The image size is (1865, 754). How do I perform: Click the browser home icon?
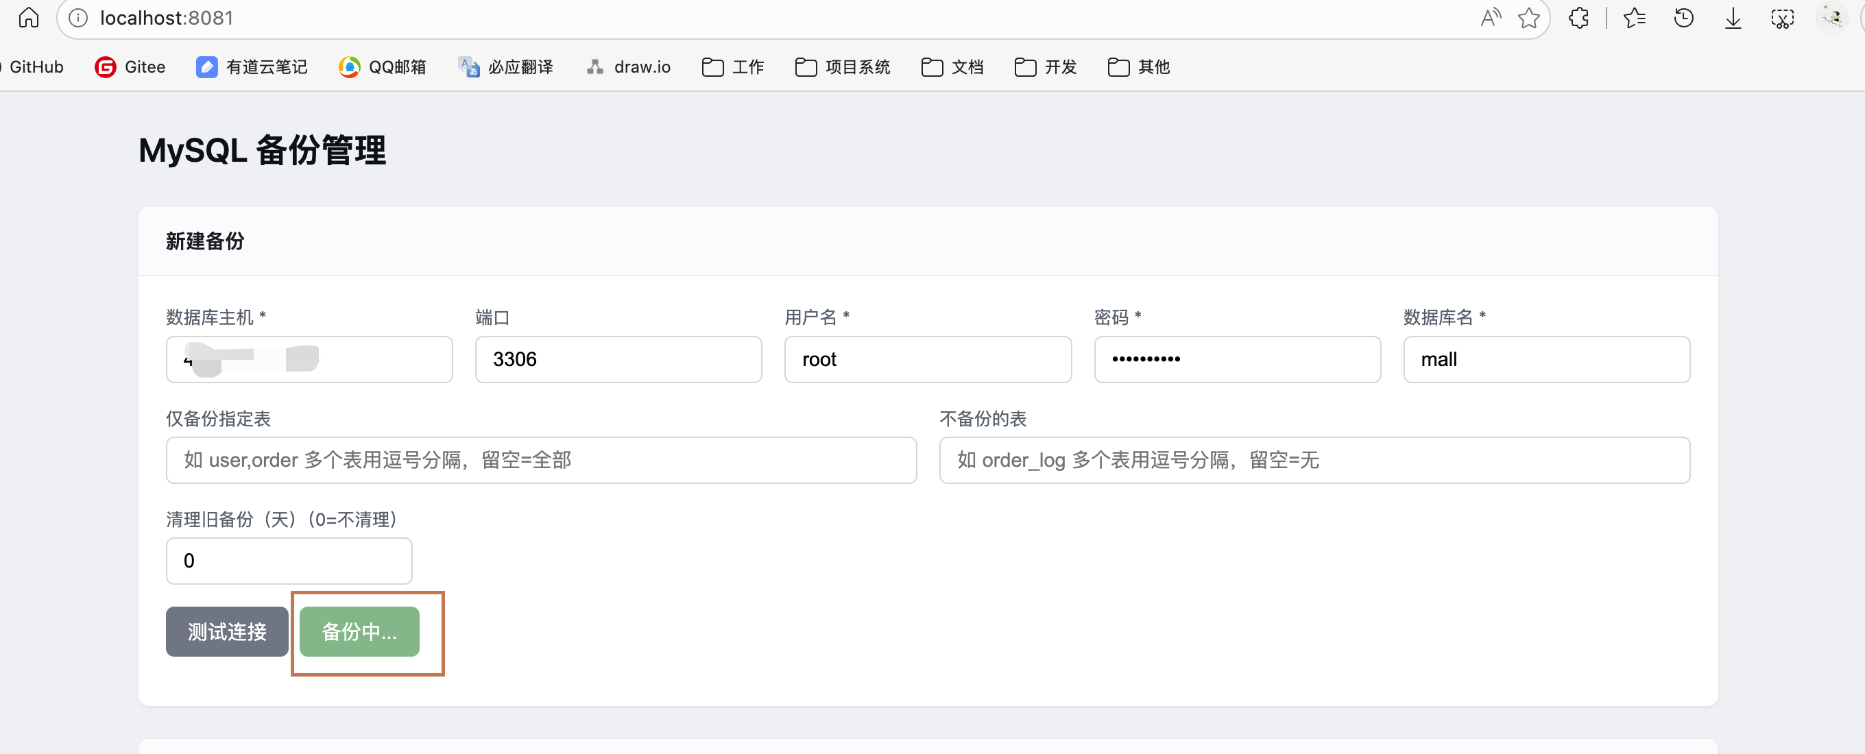tap(28, 17)
